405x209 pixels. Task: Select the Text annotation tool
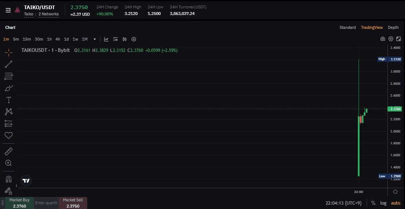point(8,100)
